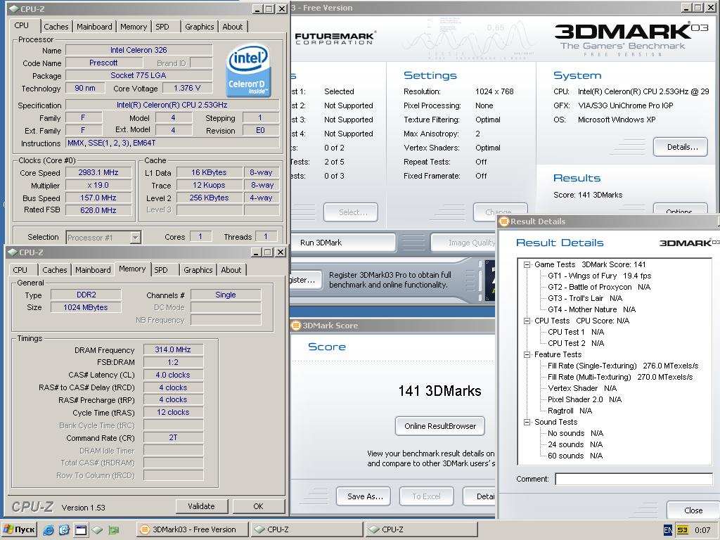The image size is (720, 540).
Task: Collapse the Sound Tests tree node
Action: [x=527, y=422]
